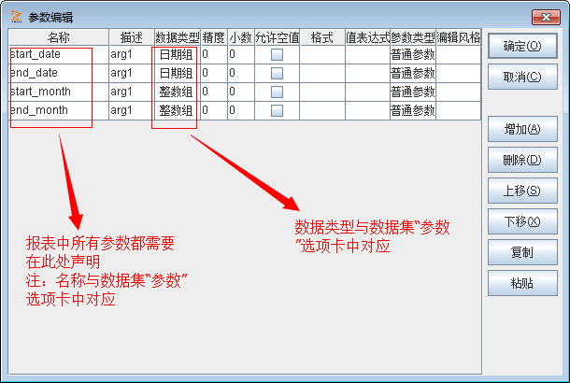Click the 名称 column header
The width and height of the screenshot is (570, 383).
pos(59,37)
